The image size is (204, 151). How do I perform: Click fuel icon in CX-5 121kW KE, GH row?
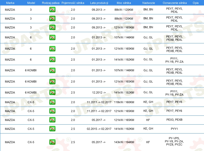coord(52,111)
